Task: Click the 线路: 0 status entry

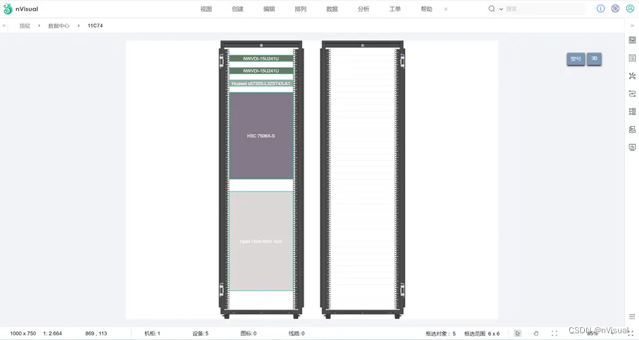Action: click(x=297, y=333)
